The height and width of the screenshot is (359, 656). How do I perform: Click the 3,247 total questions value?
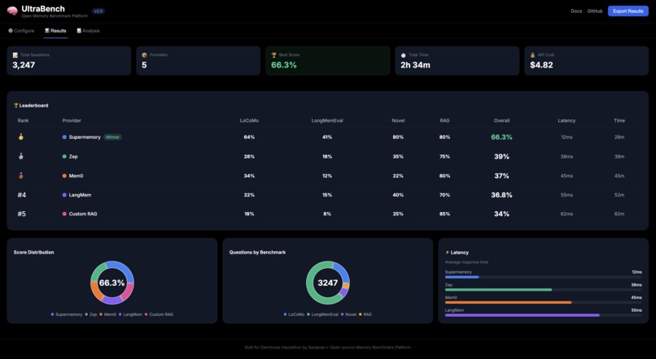coord(24,65)
